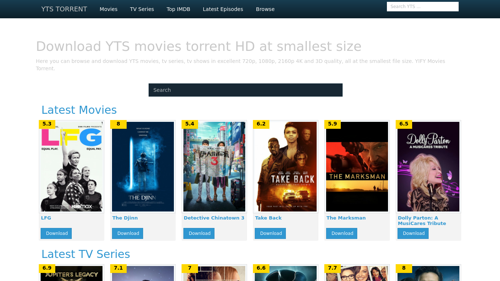Click the 7.1 rated TV series badge
Screen dimensions: 500x281
(119, 268)
